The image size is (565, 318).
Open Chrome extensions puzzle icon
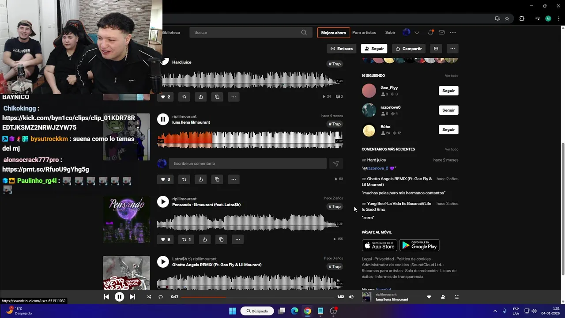click(522, 19)
